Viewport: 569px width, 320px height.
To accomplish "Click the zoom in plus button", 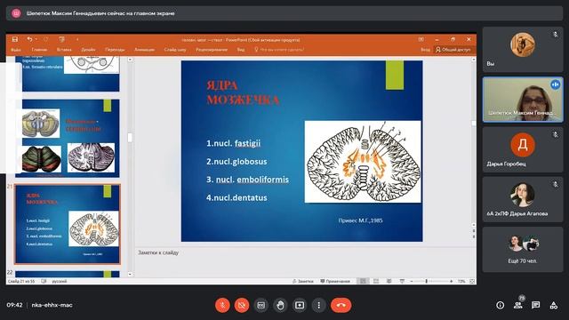I will click(x=451, y=281).
